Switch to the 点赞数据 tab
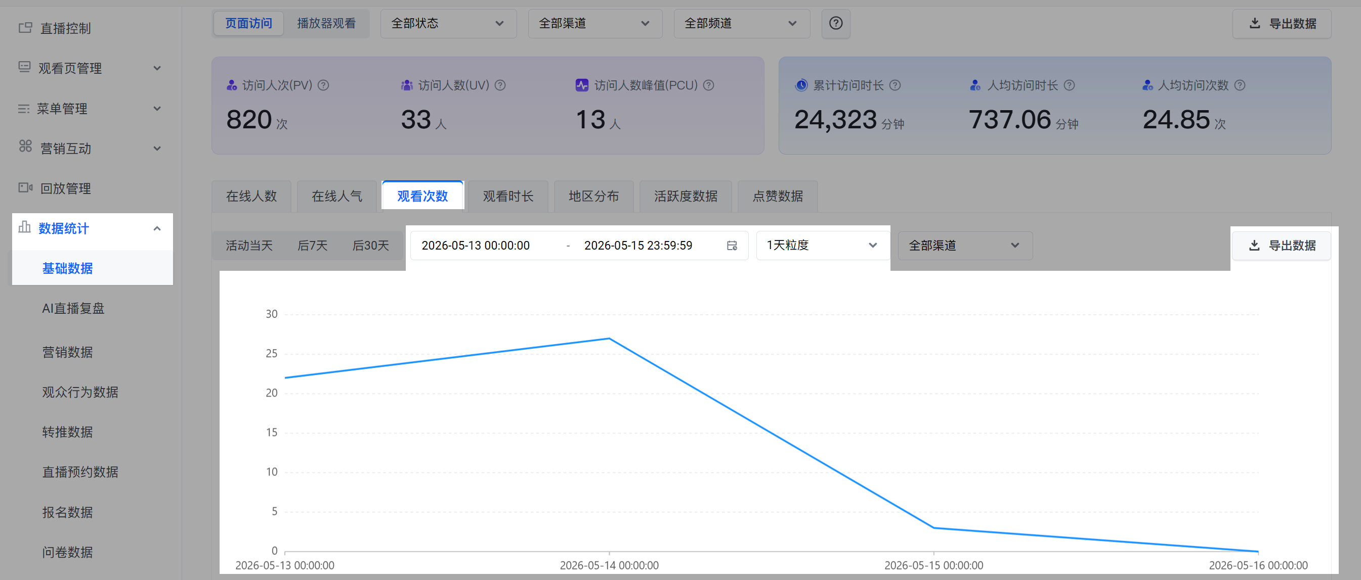 tap(777, 196)
